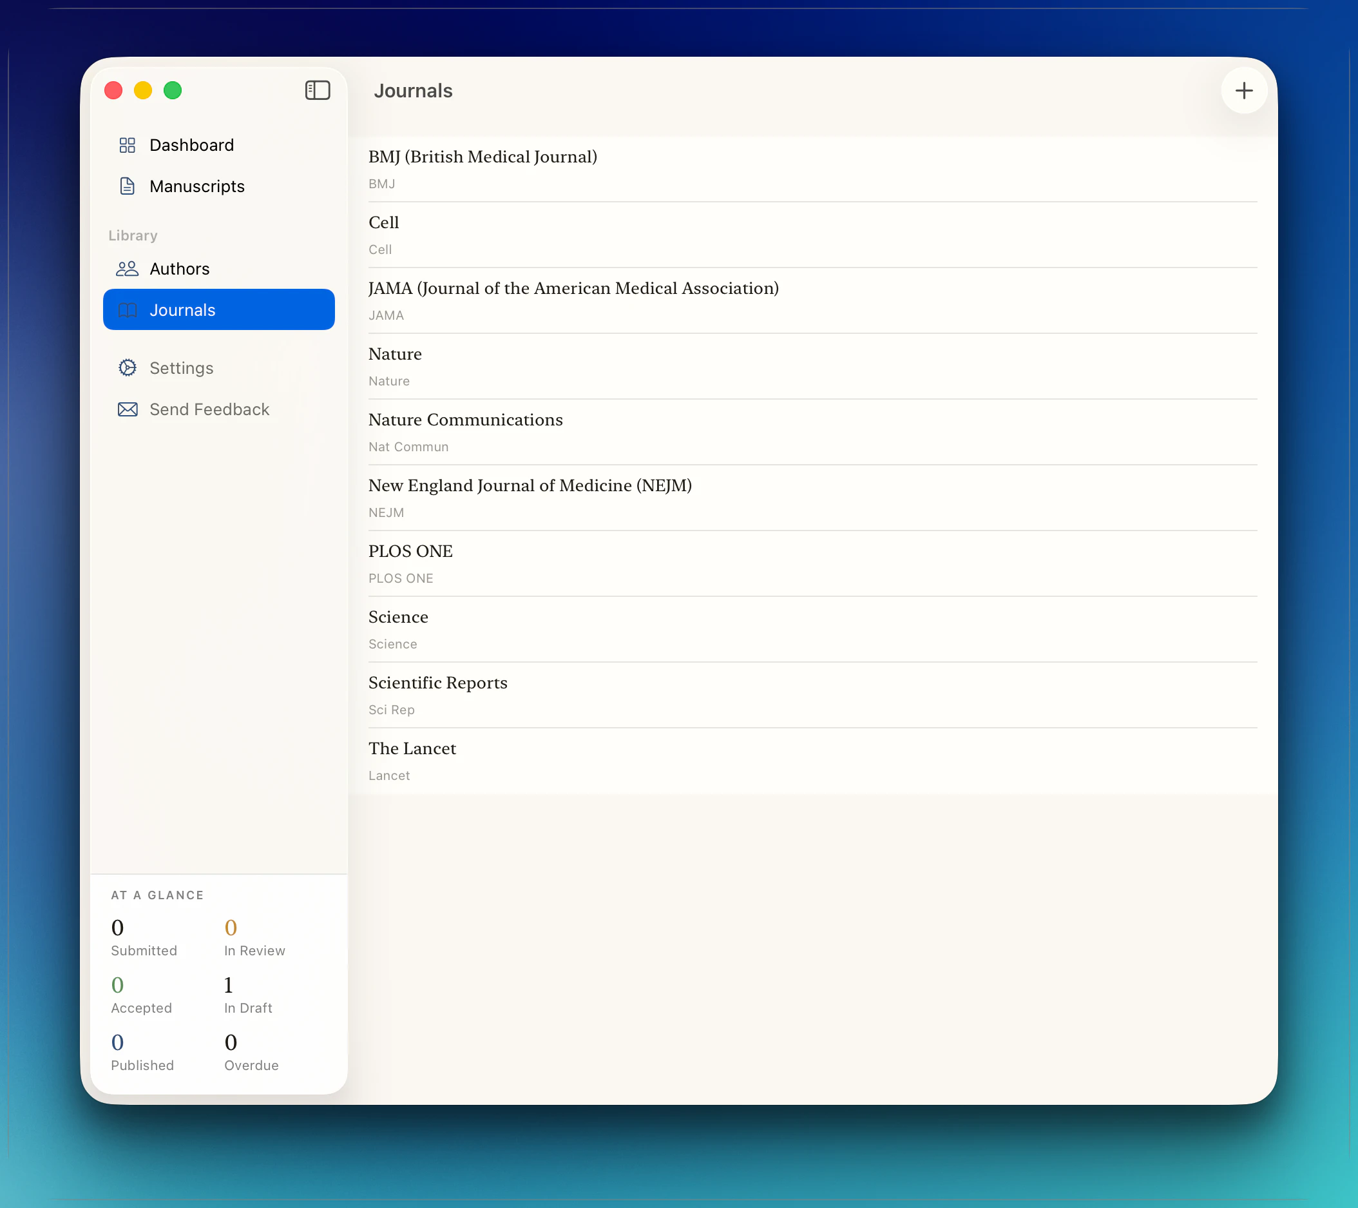Click the Journals book icon
The image size is (1358, 1208).
(127, 310)
